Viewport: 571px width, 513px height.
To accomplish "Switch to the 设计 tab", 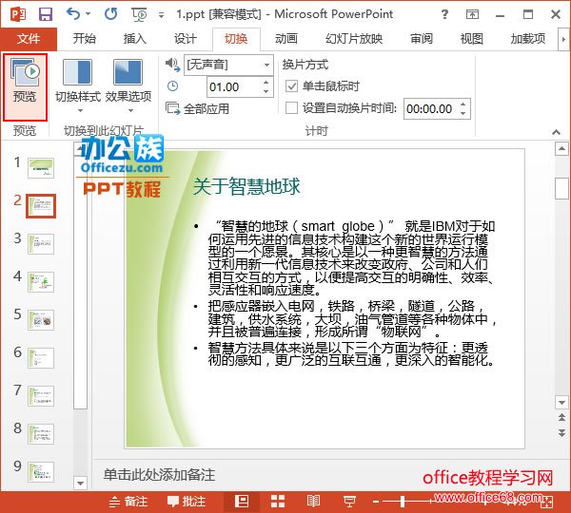I will click(186, 39).
